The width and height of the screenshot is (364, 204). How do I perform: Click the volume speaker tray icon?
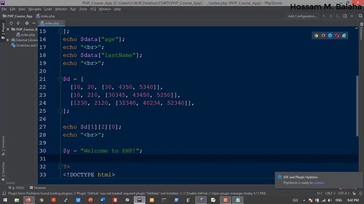pyautogui.click(x=330, y=200)
